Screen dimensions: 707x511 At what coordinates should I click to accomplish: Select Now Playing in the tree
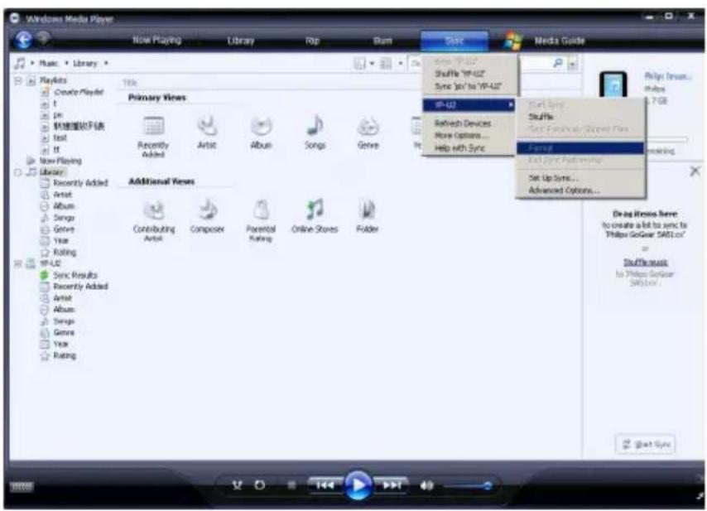coord(60,161)
